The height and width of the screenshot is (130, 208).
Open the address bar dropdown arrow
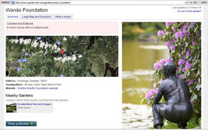click(x=186, y=3)
